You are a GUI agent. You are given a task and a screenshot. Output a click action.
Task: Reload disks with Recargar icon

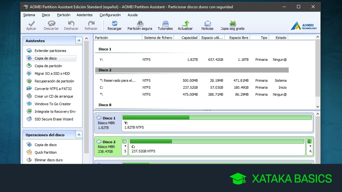point(115,25)
